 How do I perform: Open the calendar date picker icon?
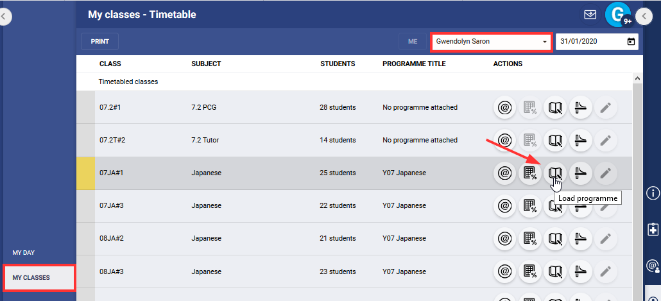[x=631, y=42]
